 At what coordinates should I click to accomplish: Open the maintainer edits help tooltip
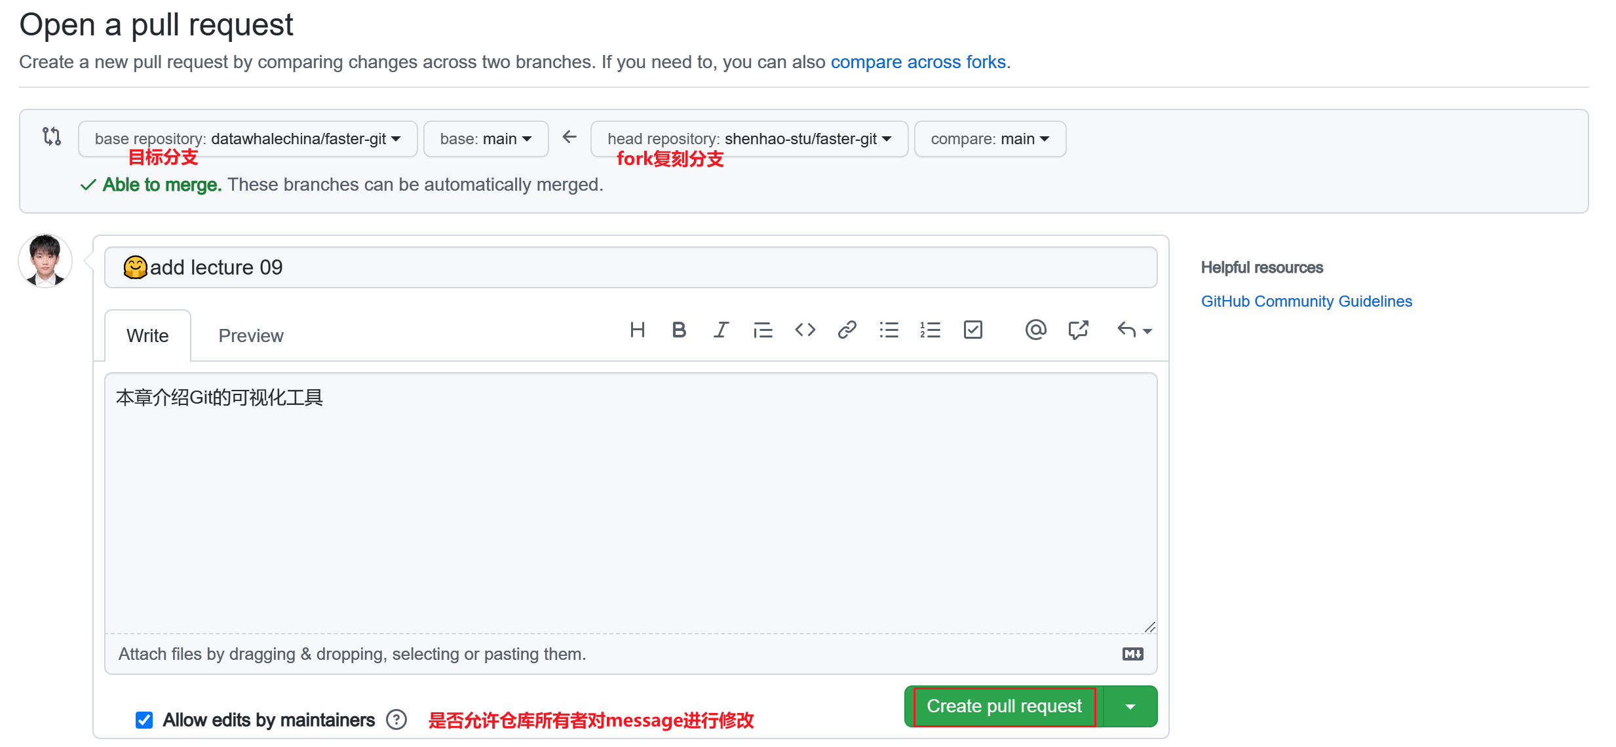tap(396, 720)
